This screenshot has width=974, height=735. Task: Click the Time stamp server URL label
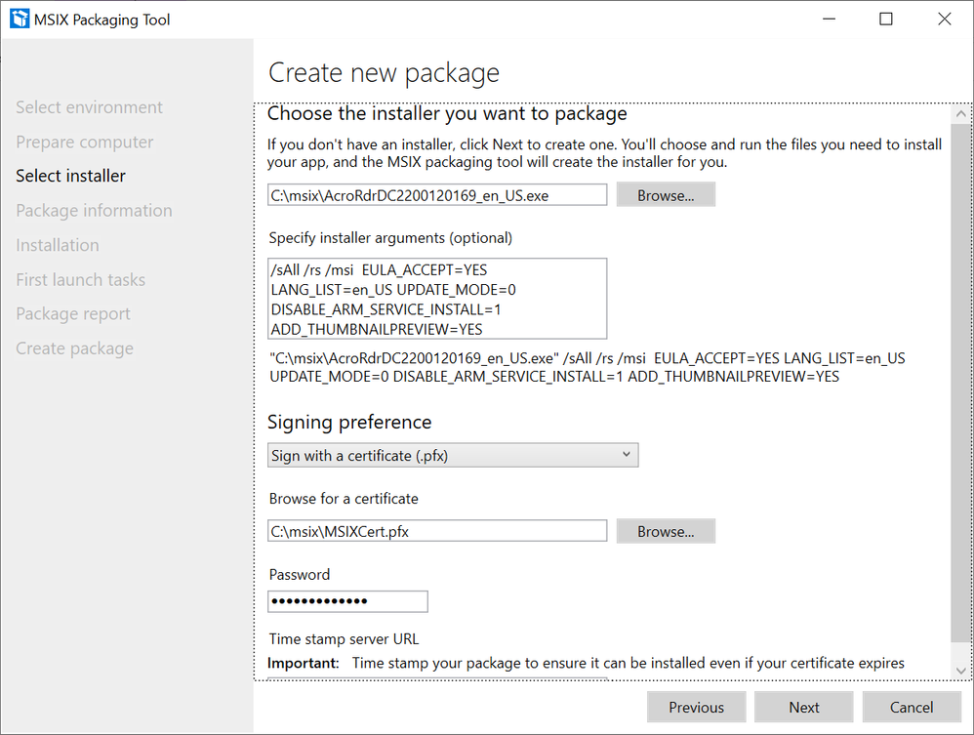344,638
